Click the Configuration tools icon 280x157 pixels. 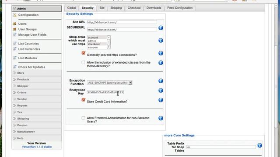click(14, 15)
